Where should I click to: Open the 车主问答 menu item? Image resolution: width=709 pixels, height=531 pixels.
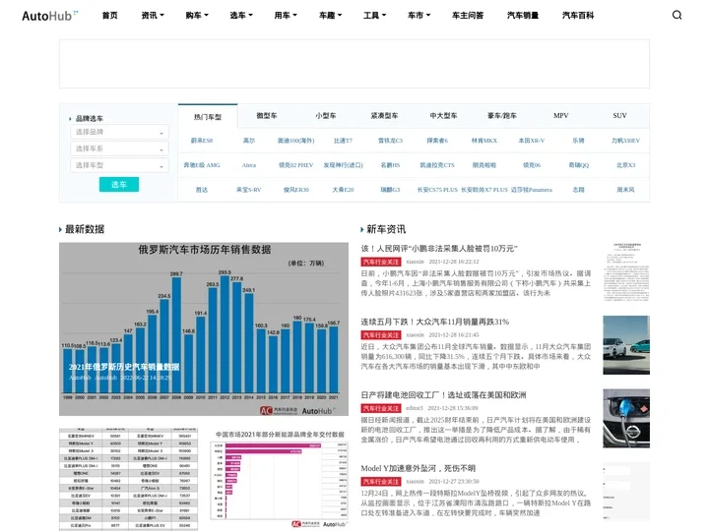[468, 16]
